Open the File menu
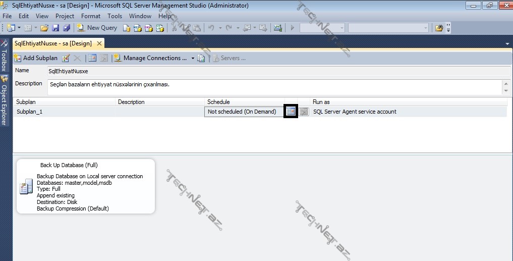This screenshot has height=261, width=513. pos(7,16)
